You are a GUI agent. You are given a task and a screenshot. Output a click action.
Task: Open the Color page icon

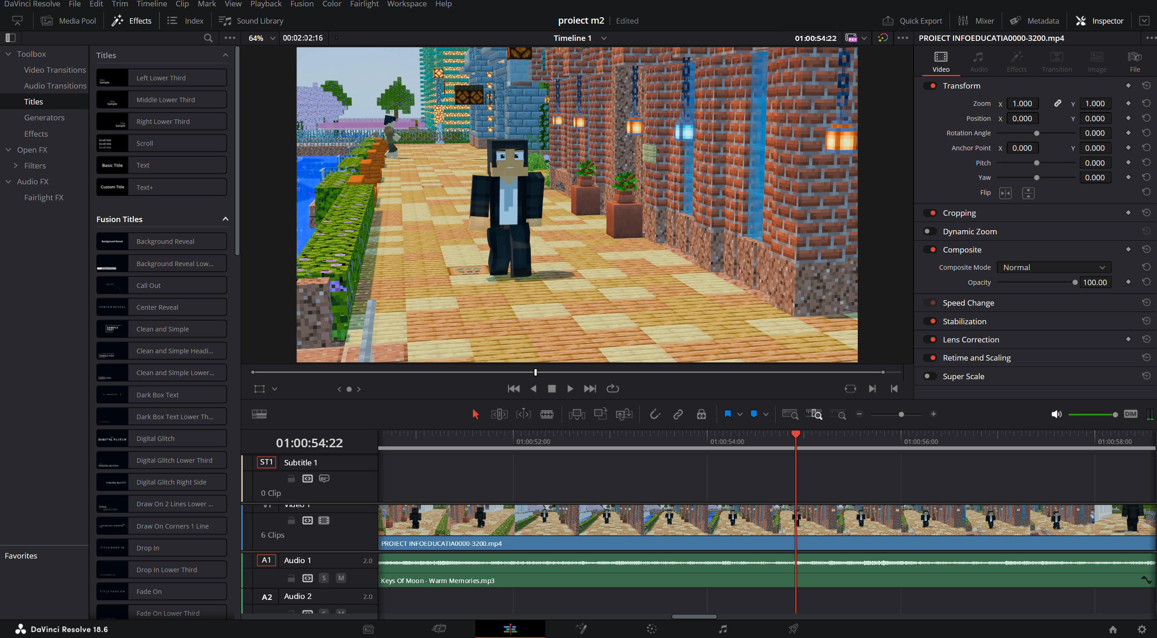point(652,629)
